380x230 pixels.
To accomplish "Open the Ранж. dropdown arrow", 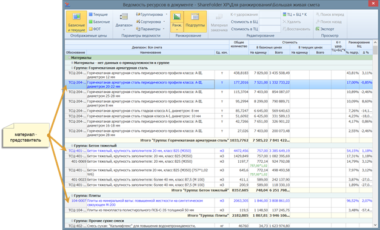I will tap(177, 30).
